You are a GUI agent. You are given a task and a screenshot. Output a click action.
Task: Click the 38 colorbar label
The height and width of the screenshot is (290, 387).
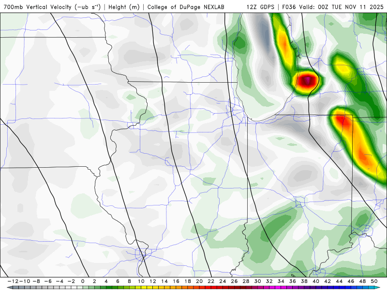coord(304,281)
